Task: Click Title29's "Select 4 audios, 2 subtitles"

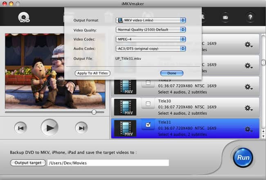Action: pyautogui.click(x=183, y=92)
